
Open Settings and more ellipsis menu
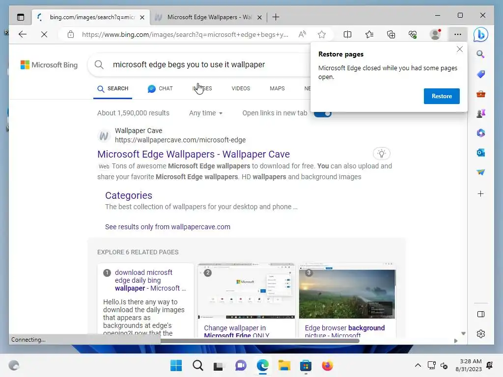point(458,34)
